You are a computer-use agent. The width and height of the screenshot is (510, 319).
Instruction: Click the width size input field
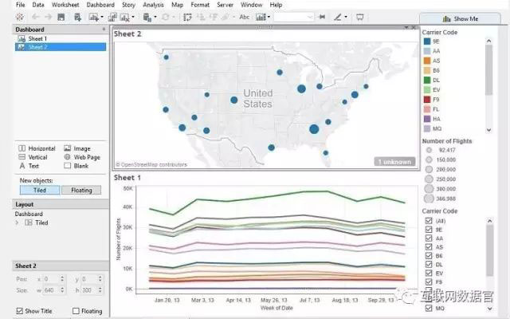(x=53, y=289)
